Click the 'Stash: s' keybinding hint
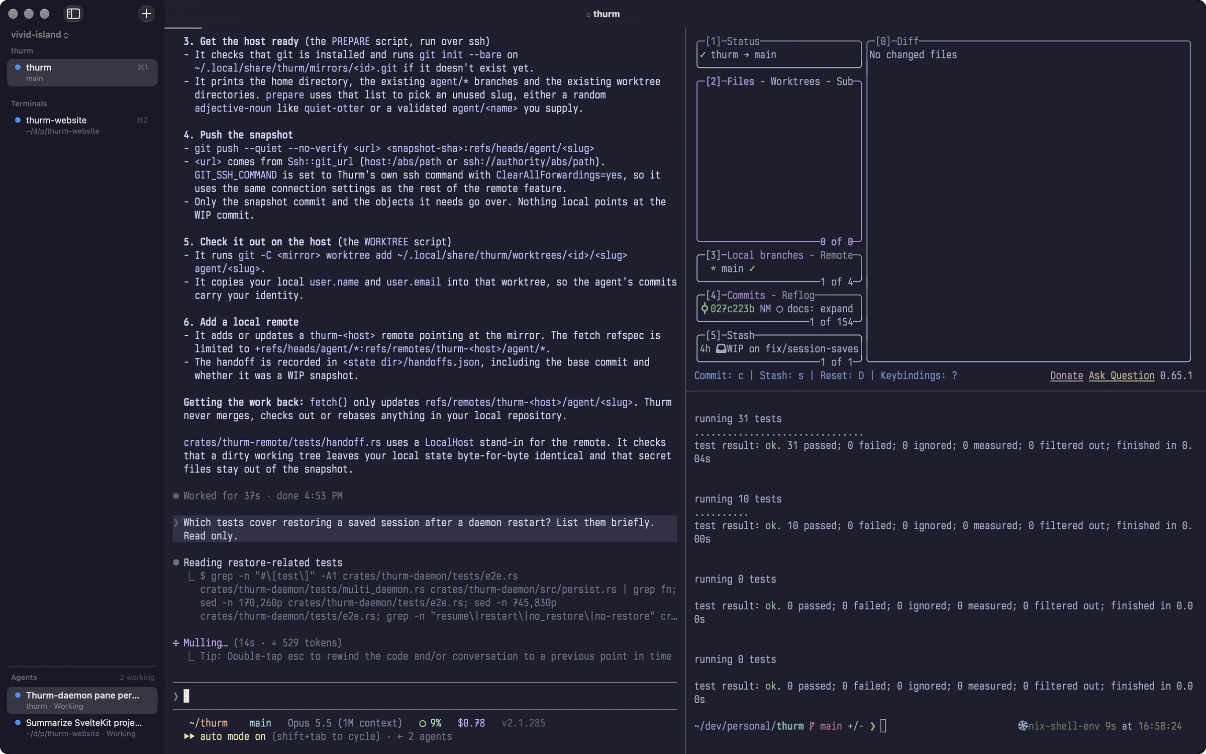Viewport: 1206px width, 754px height. pos(781,375)
